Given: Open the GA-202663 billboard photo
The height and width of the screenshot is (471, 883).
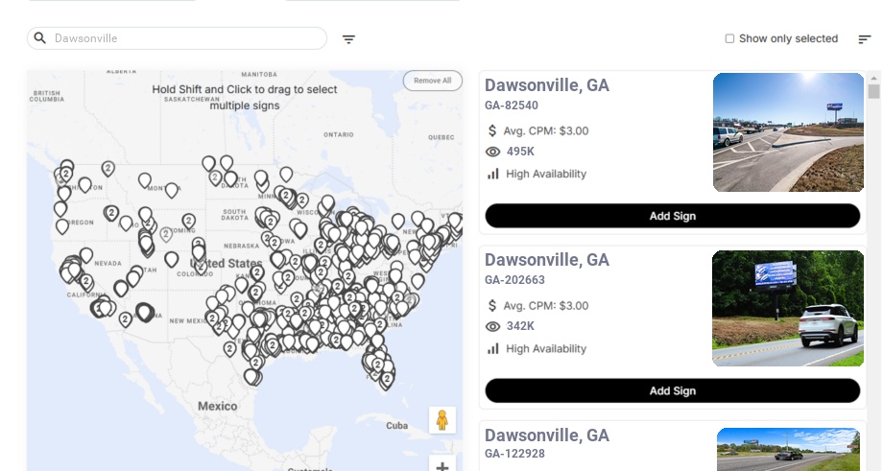Looking at the screenshot, I should (x=788, y=308).
